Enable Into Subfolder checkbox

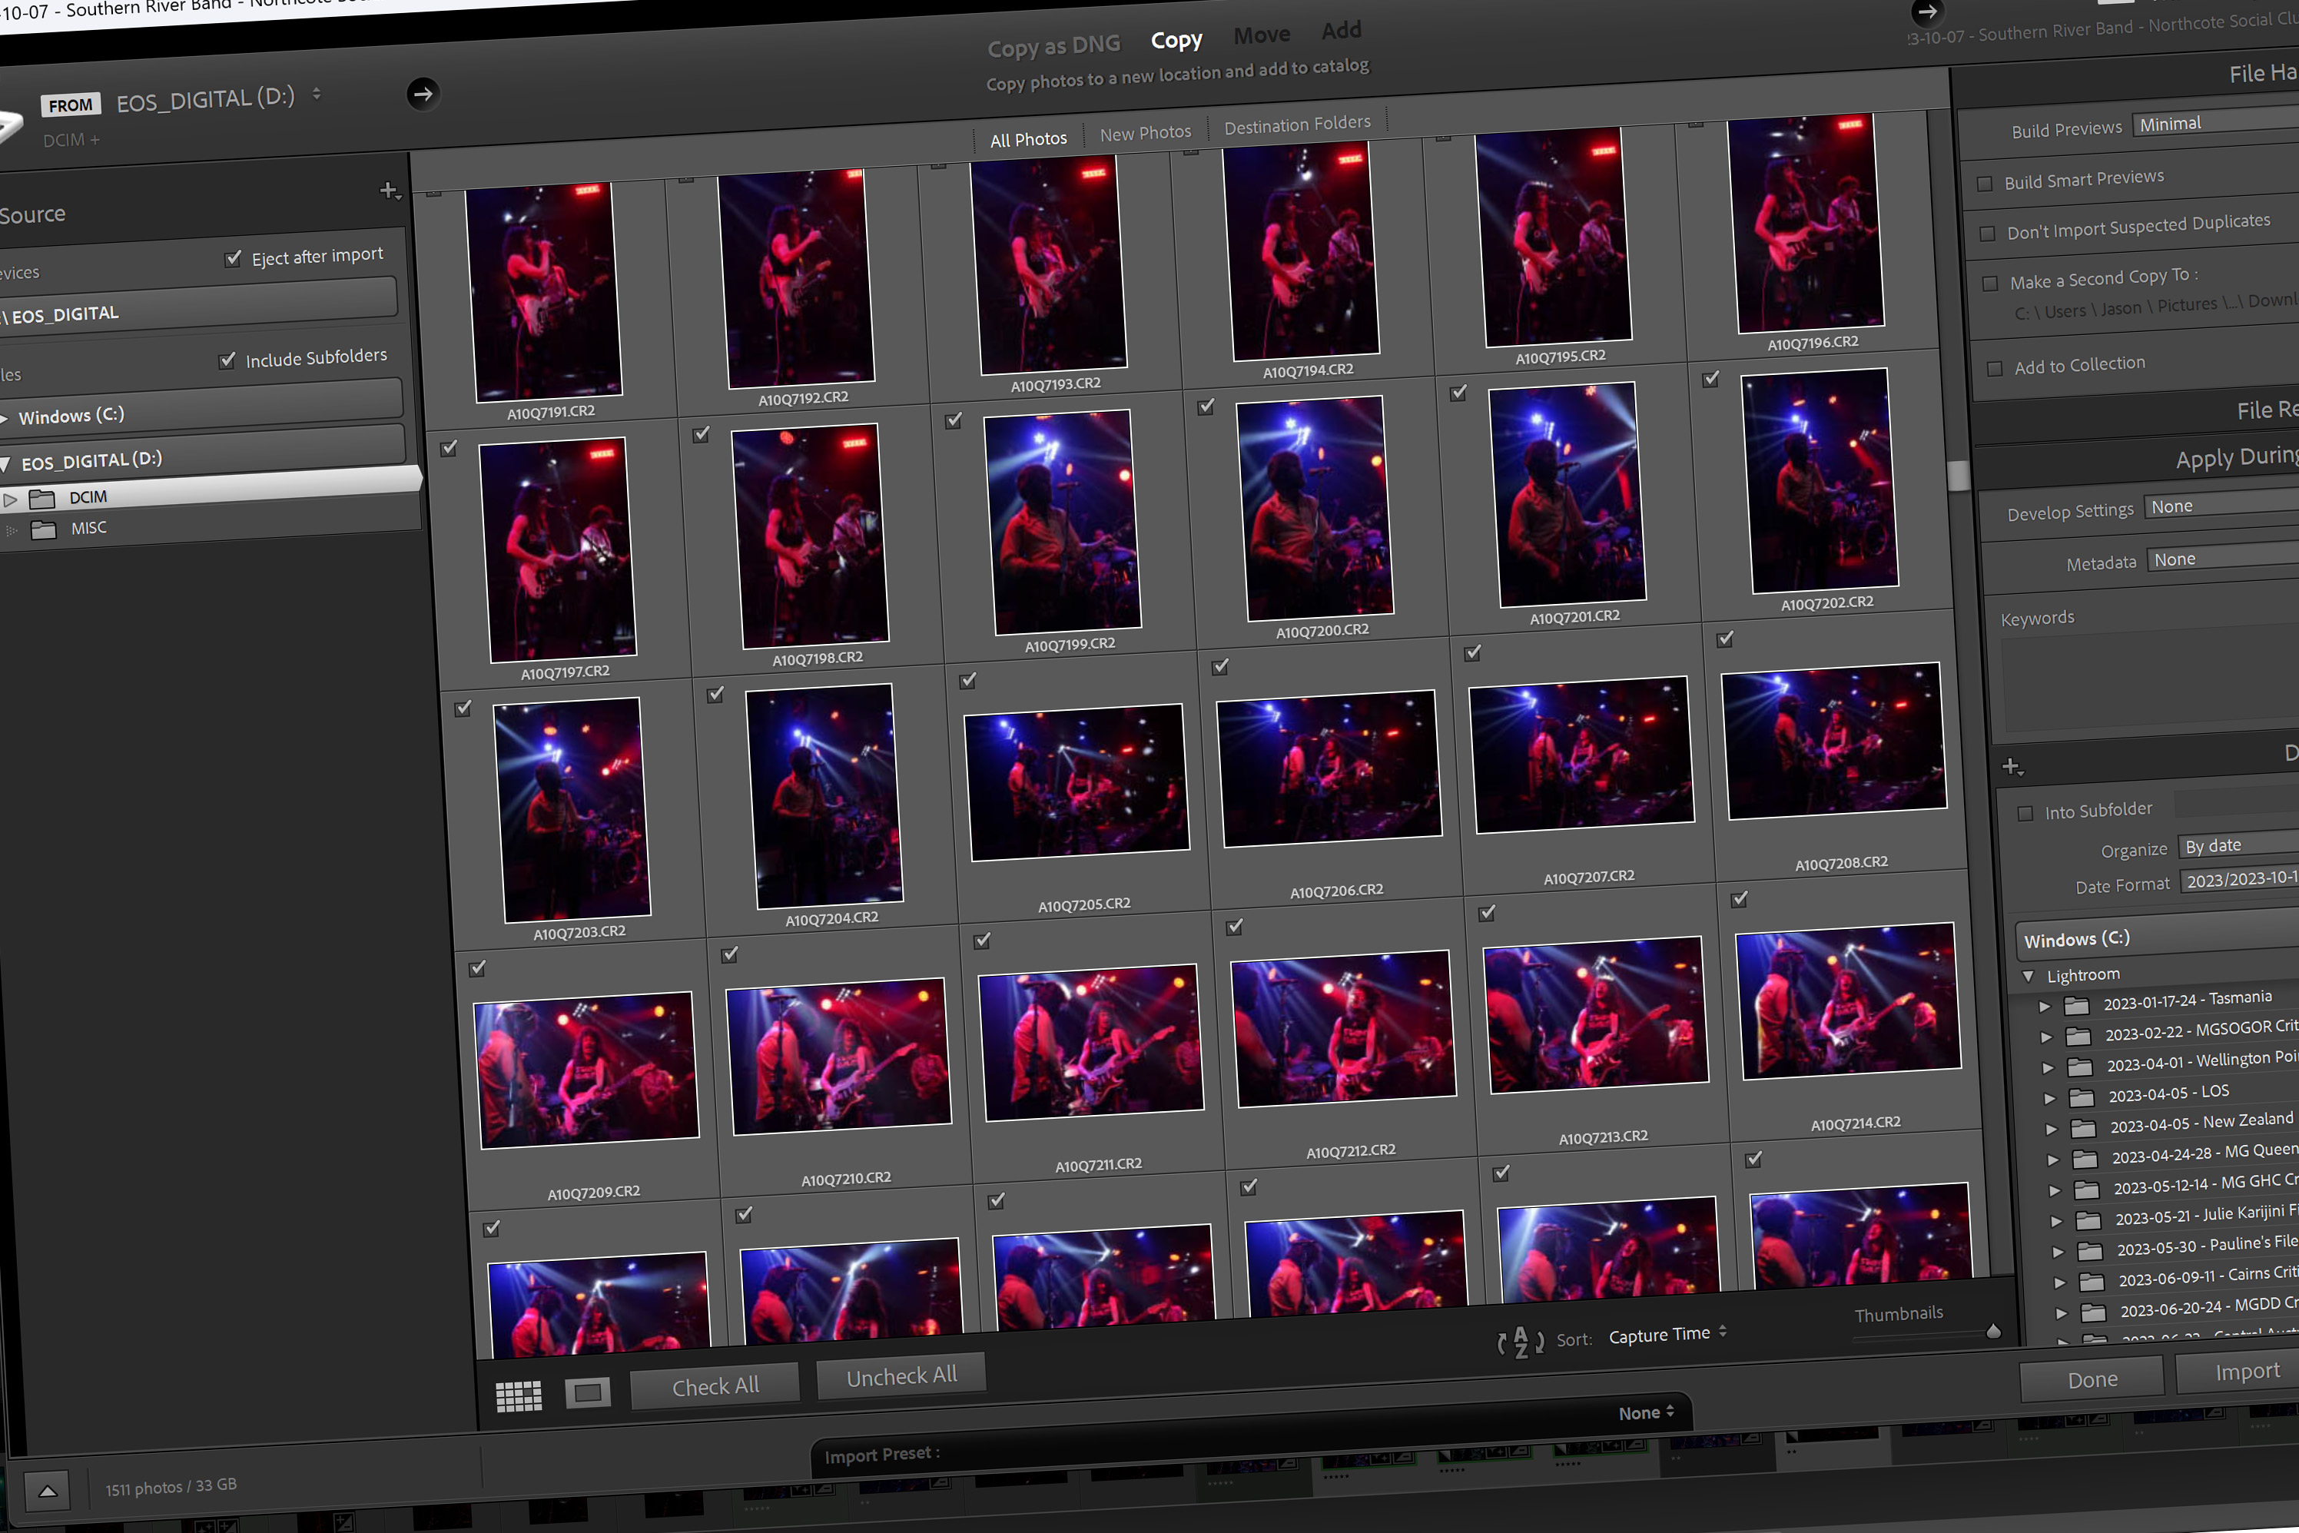tap(2025, 814)
